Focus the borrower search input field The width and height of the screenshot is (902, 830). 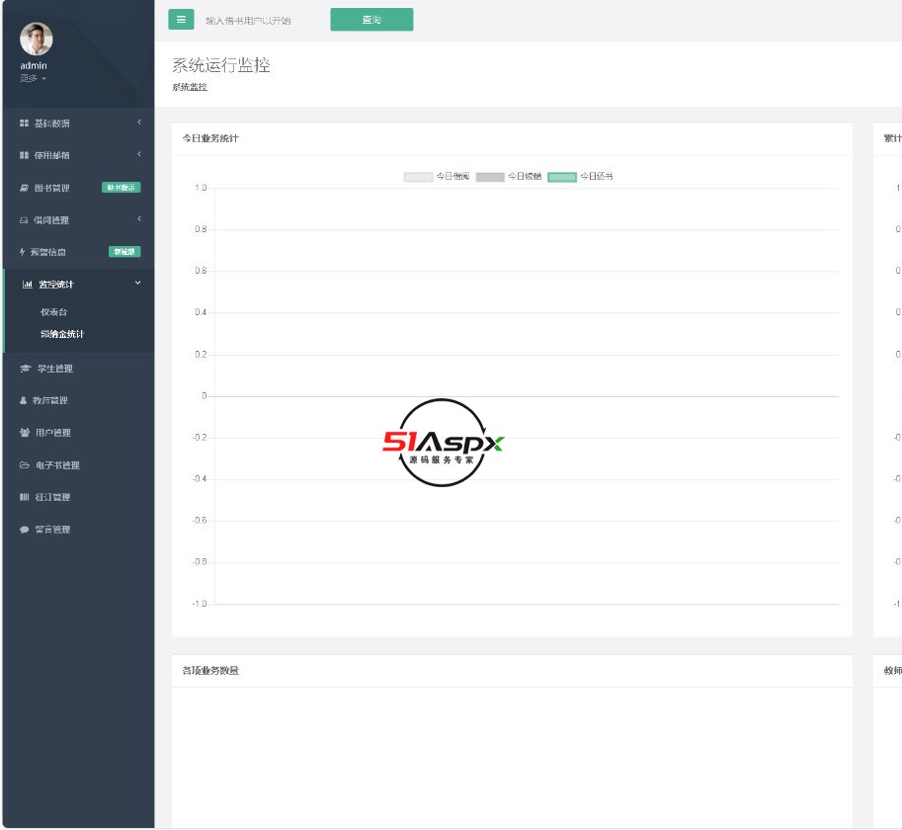click(x=262, y=20)
